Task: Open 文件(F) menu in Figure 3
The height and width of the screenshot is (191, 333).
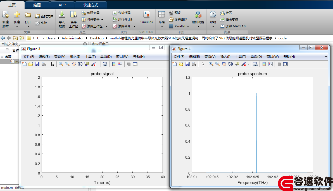Action: click(29, 57)
